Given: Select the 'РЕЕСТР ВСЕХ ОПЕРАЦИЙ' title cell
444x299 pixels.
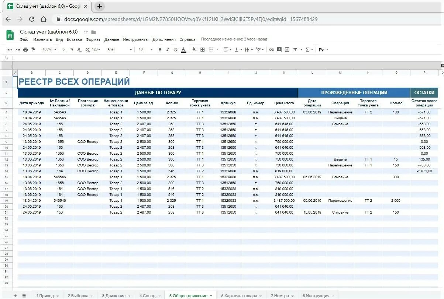Looking at the screenshot, I should tap(74, 82).
